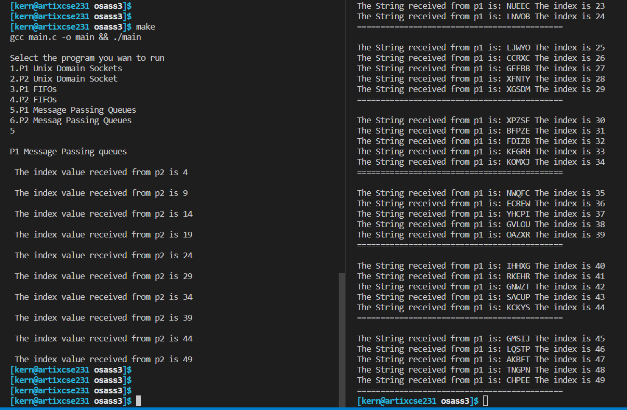Click menu line '6.P2 Messag Passing Queues'

pos(71,120)
